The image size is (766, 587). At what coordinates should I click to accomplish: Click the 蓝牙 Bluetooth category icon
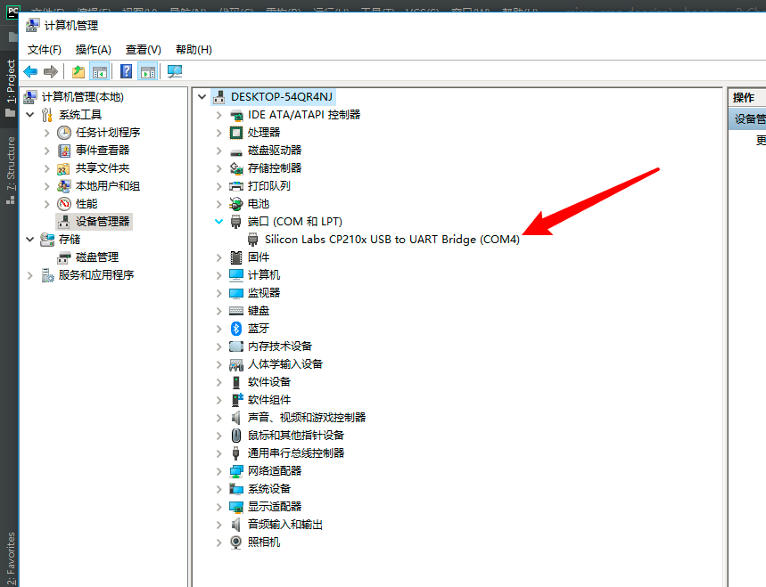[x=235, y=328]
